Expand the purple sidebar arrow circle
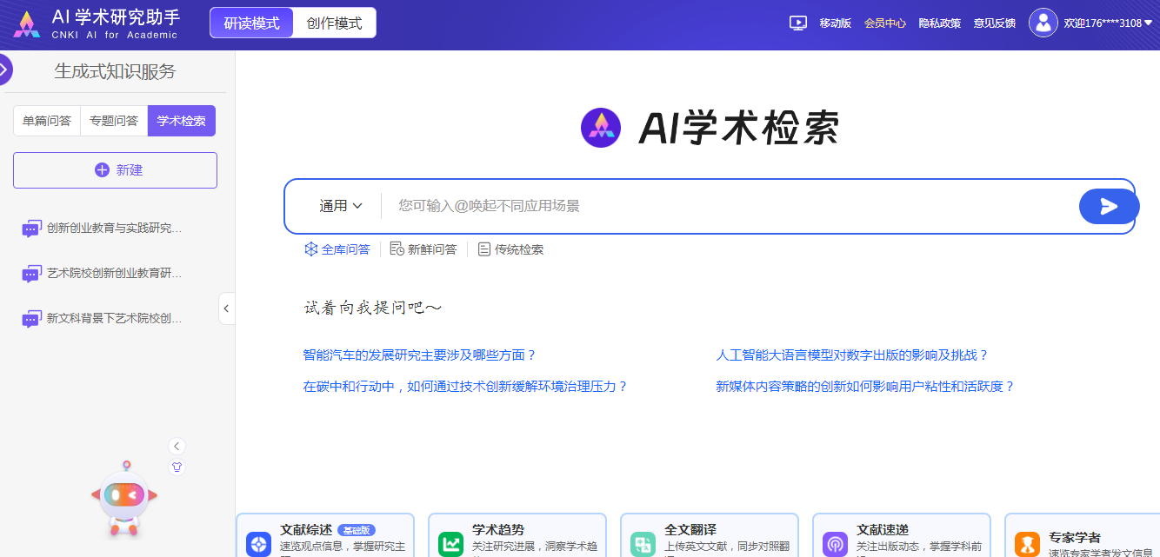The image size is (1160, 557). [x=3, y=70]
